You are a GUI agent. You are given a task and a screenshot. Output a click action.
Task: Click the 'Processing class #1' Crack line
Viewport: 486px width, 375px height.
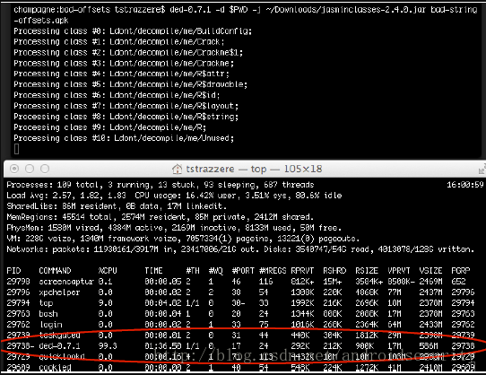118,42
